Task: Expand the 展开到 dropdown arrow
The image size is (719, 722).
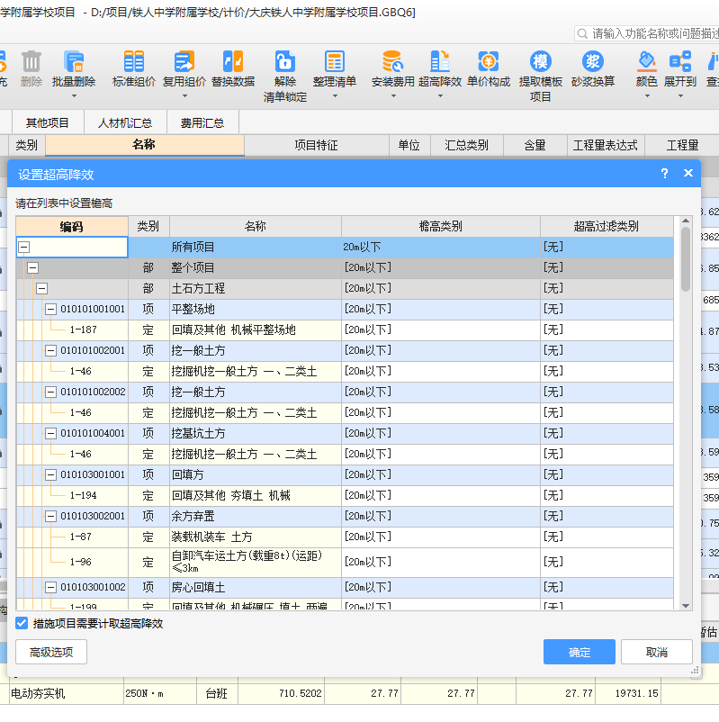Action: click(x=680, y=96)
